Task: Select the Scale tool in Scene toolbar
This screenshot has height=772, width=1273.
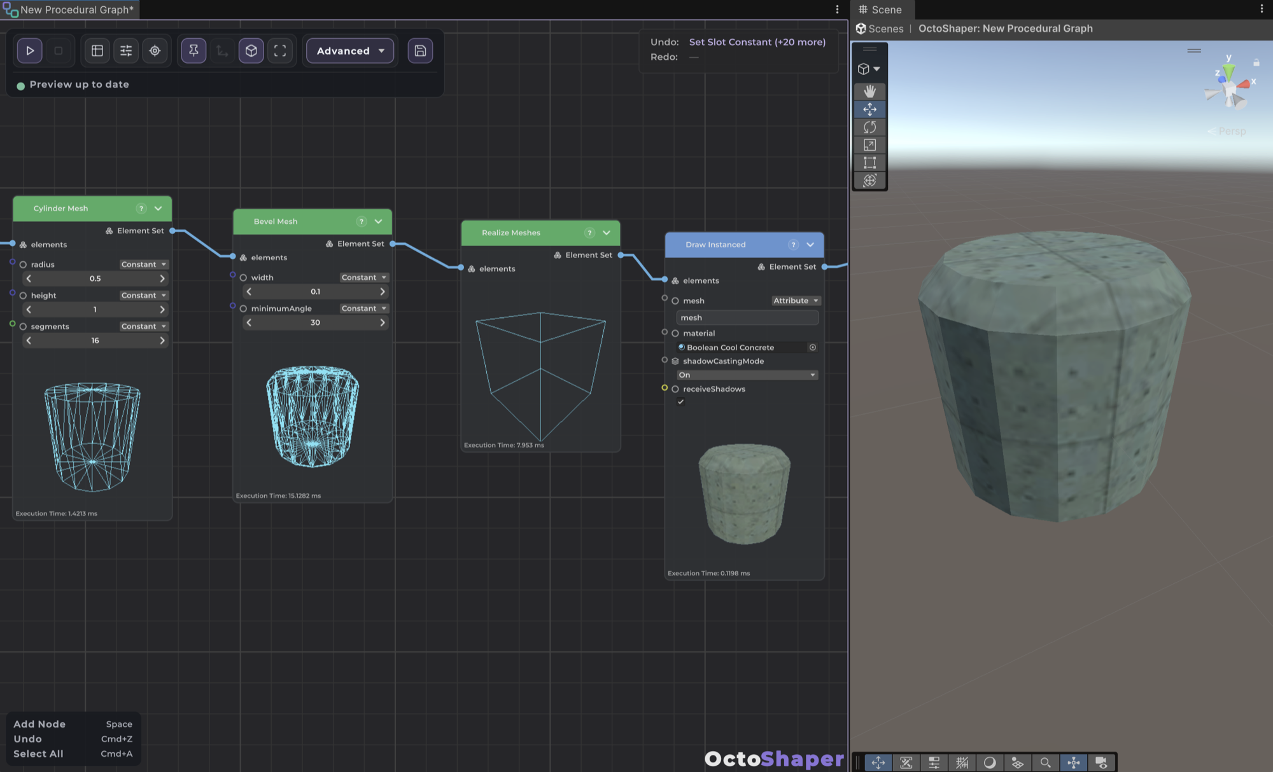Action: click(869, 145)
